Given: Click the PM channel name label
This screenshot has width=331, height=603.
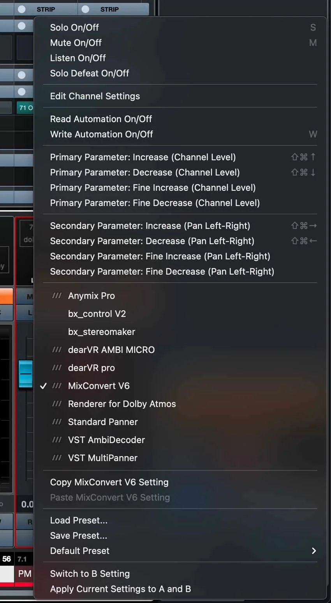Looking at the screenshot, I should (25, 574).
